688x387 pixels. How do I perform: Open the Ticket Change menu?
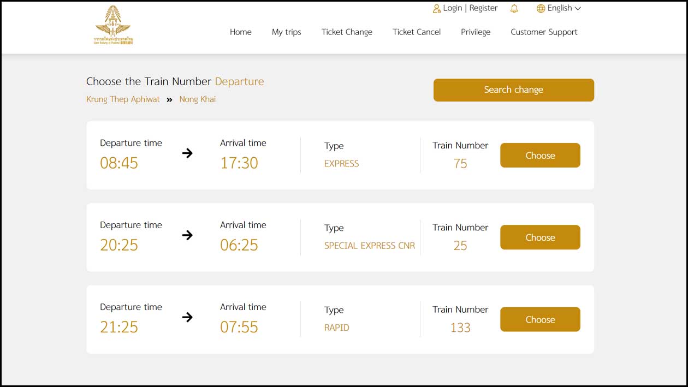[x=347, y=32]
